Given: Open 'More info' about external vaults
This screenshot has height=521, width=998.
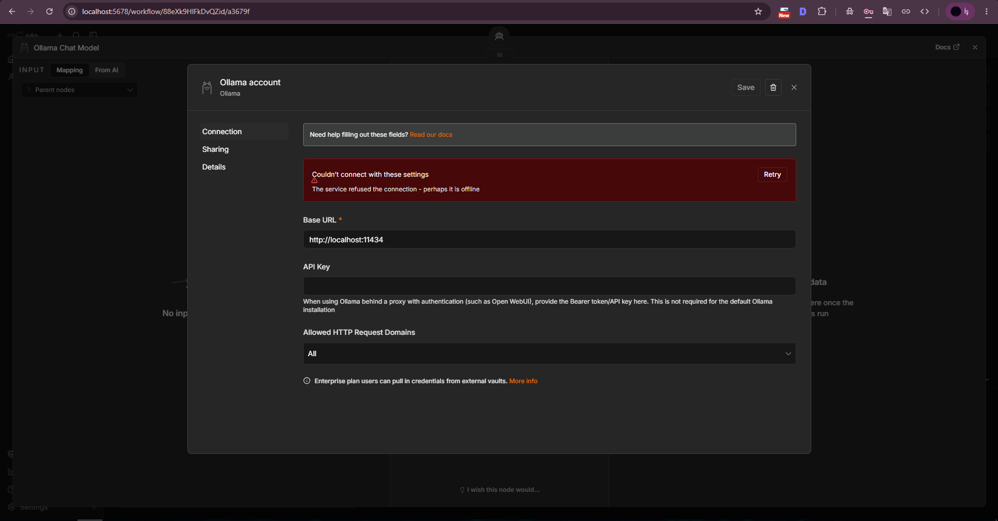Looking at the screenshot, I should pyautogui.click(x=523, y=381).
